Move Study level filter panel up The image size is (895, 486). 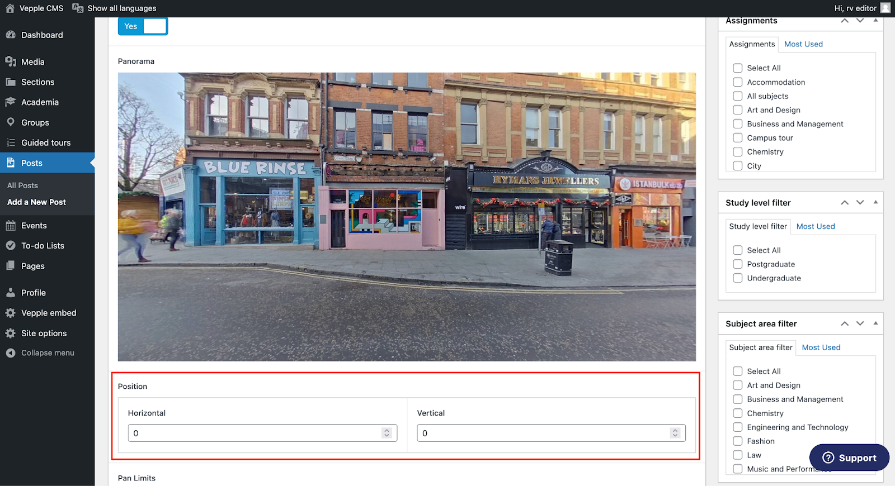(x=845, y=203)
